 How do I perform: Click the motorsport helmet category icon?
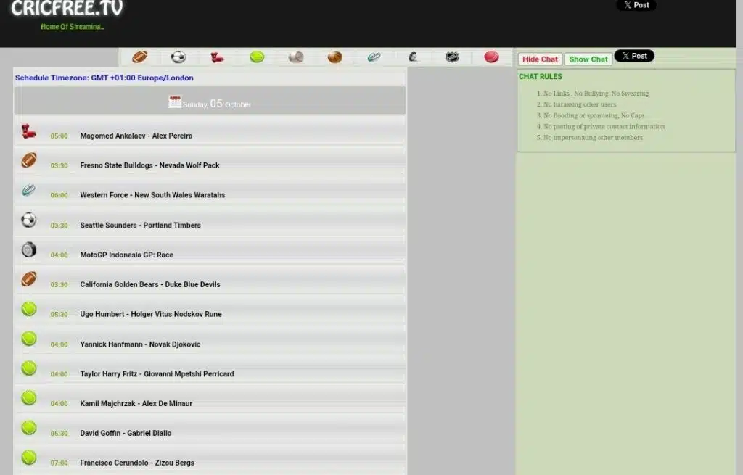[413, 57]
